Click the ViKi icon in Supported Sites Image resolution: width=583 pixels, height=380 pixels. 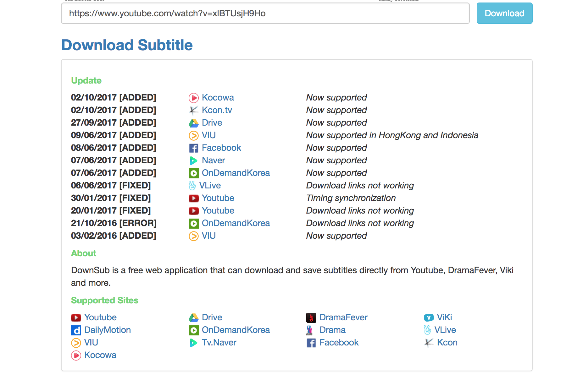point(429,318)
